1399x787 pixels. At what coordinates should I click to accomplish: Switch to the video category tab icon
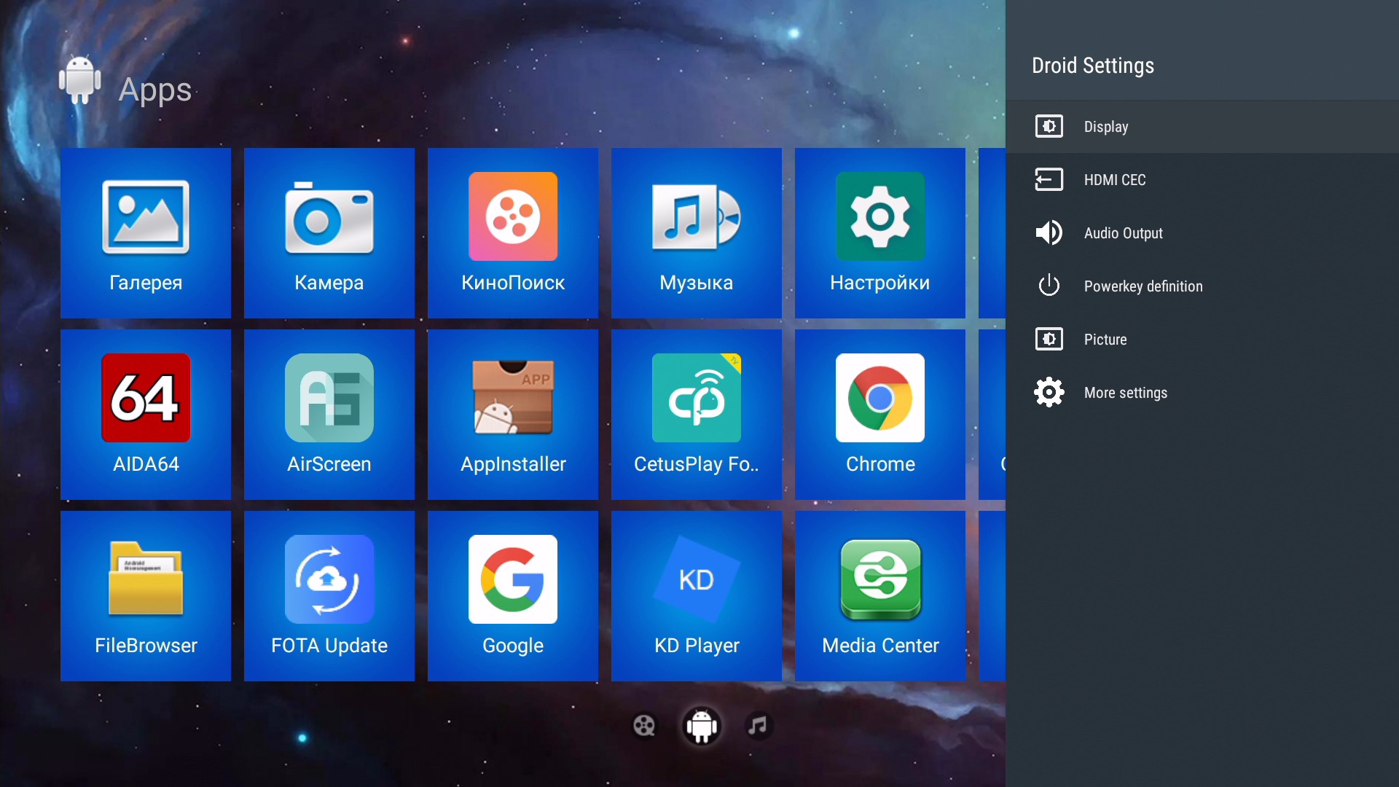[644, 726]
